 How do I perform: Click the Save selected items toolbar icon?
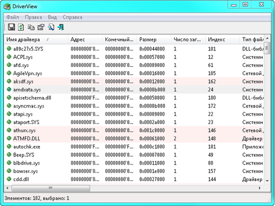pyautogui.click(x=11, y=27)
